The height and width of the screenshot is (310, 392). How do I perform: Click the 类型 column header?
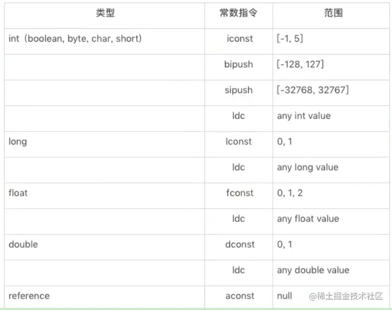coord(105,13)
